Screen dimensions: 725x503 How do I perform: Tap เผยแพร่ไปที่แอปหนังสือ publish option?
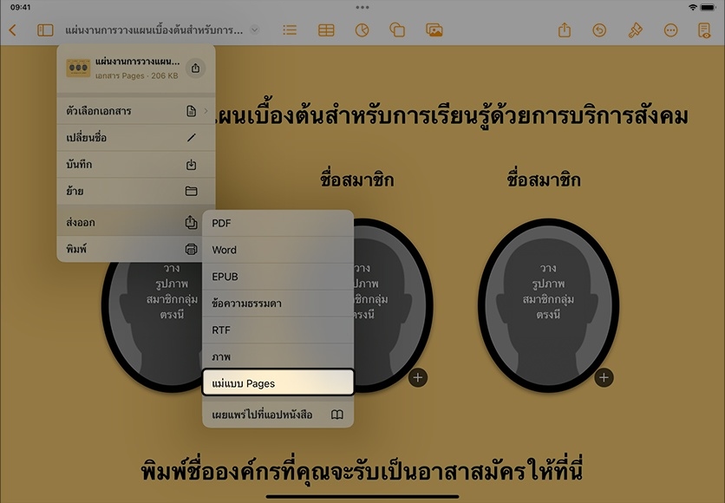278,415
